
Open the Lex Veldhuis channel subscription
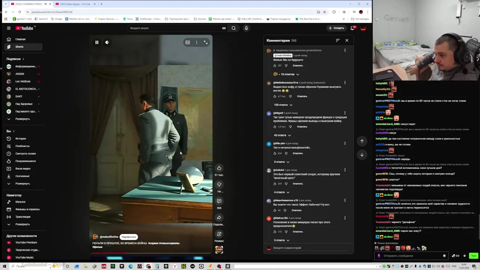[22, 81]
